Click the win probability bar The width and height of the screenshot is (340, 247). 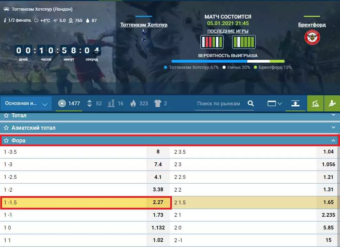pos(228,61)
